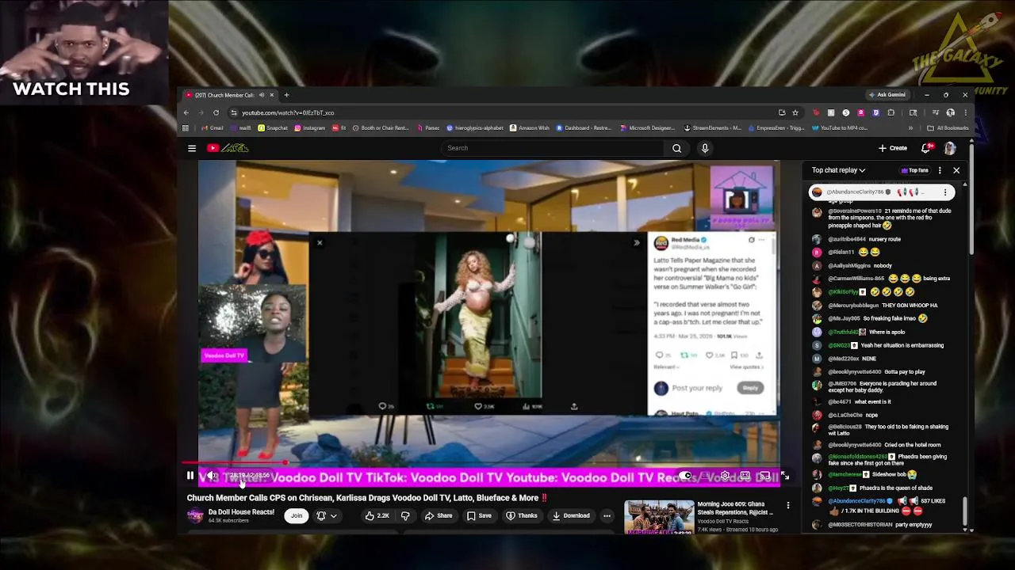Save video to playlist

479,515
